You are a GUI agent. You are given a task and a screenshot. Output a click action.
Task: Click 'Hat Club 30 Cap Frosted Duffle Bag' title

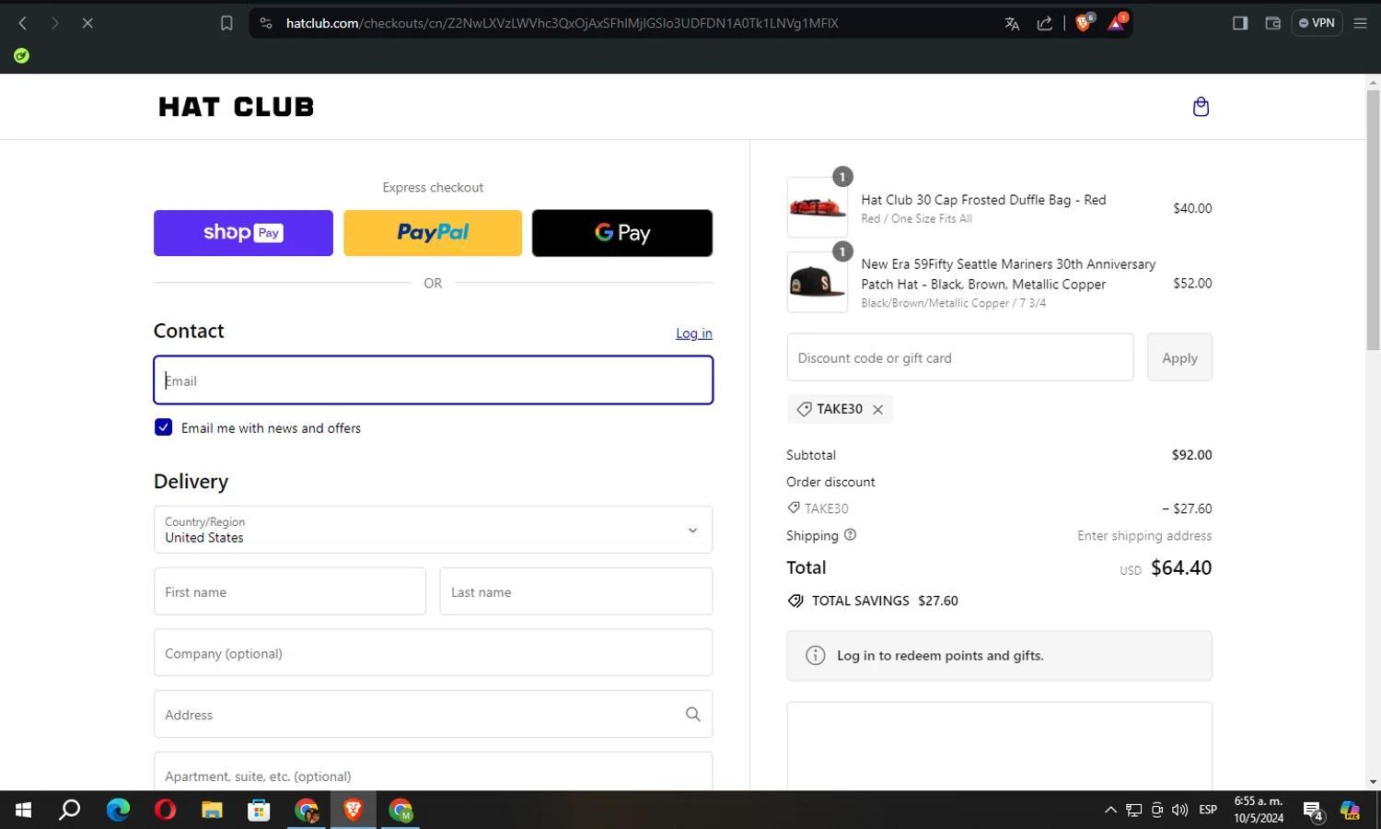click(x=983, y=200)
